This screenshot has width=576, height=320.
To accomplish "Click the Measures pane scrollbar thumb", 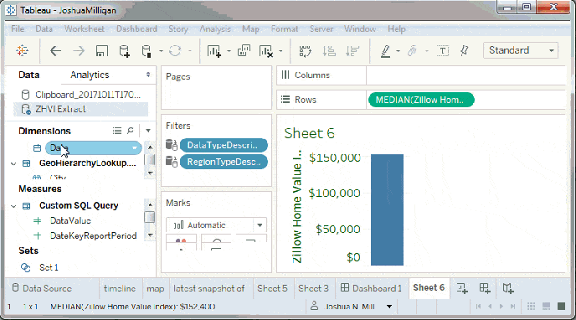I will (150, 217).
